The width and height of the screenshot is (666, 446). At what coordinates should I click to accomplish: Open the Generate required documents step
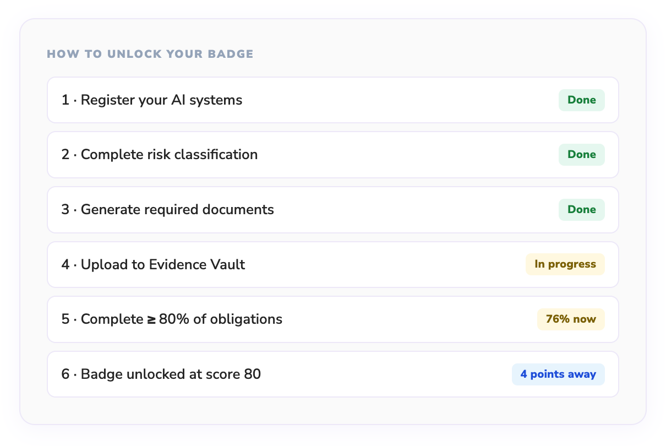[177, 210]
